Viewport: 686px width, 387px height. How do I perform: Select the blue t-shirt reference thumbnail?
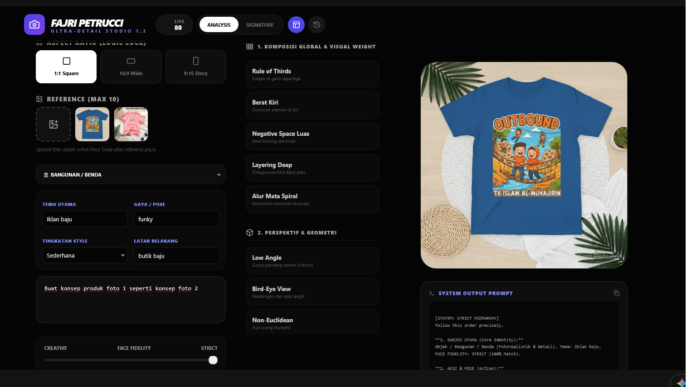click(x=92, y=124)
